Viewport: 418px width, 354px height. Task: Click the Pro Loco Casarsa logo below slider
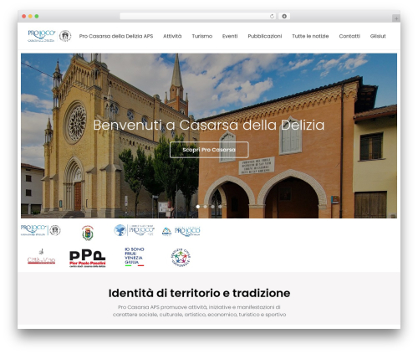[41, 230]
